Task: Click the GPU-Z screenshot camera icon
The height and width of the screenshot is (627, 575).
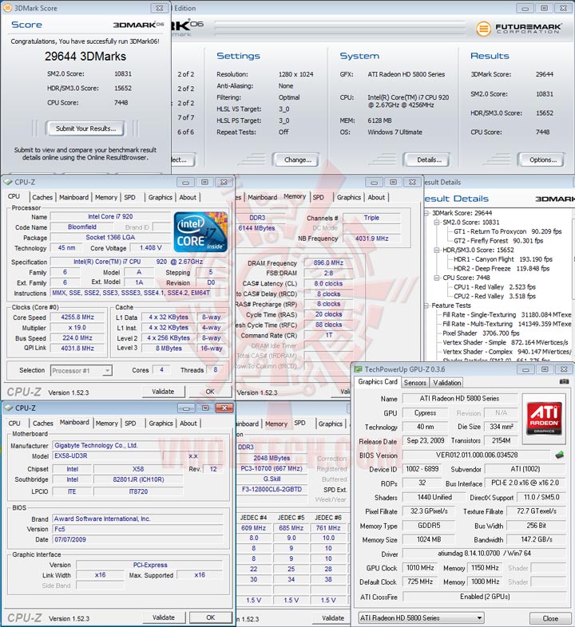Action: (x=564, y=382)
